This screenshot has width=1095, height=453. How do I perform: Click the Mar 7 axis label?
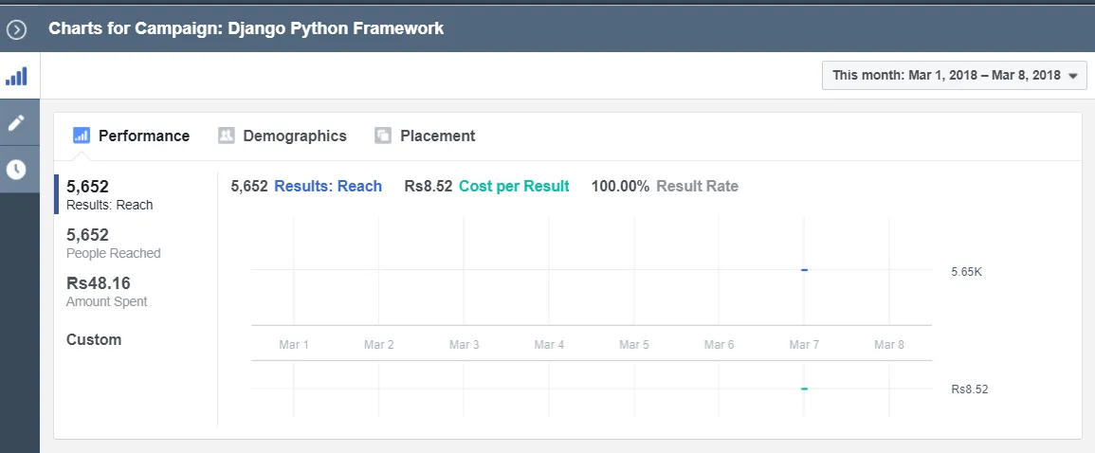(x=804, y=344)
